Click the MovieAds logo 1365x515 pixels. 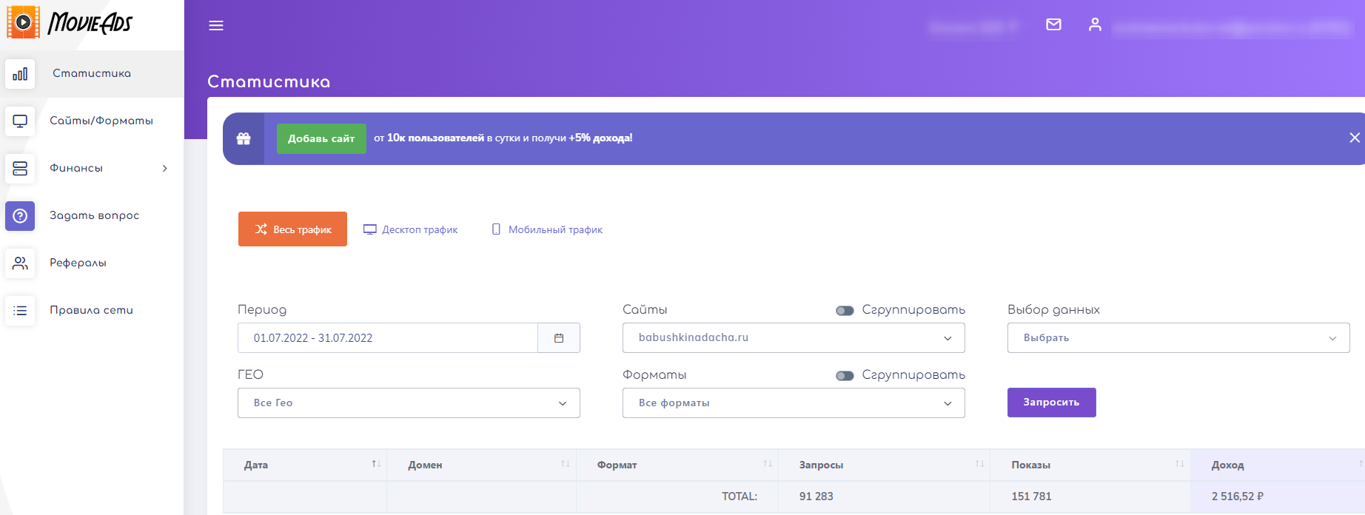click(70, 22)
